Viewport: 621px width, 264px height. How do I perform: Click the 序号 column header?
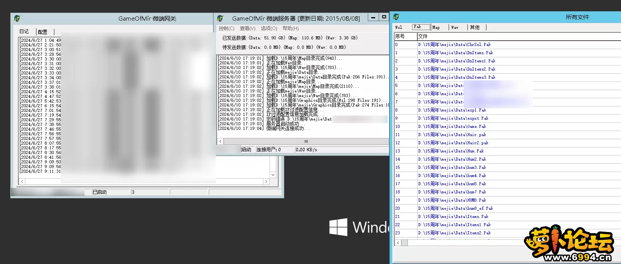pos(406,36)
